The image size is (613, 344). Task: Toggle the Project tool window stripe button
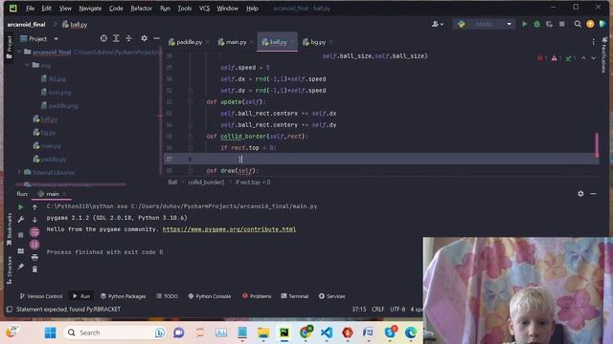[9, 47]
